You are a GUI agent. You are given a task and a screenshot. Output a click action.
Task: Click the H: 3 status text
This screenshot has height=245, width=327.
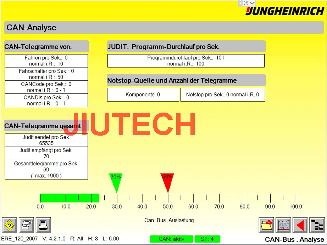pyautogui.click(x=93, y=239)
